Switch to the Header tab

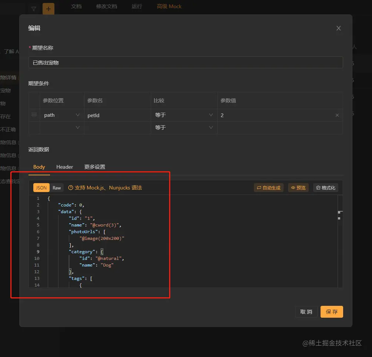(64, 167)
